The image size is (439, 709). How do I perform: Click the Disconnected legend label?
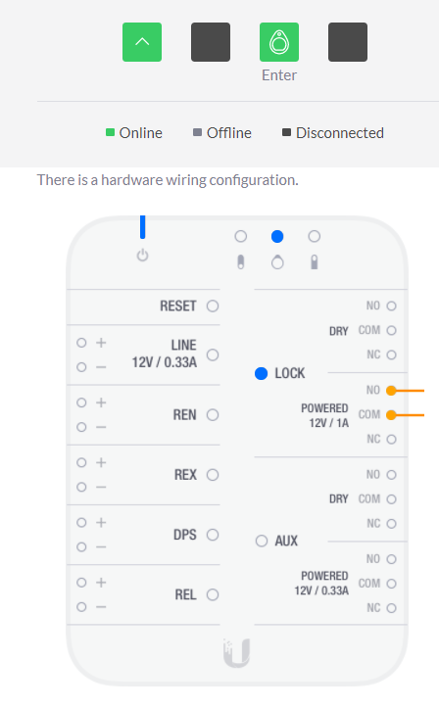point(340,133)
